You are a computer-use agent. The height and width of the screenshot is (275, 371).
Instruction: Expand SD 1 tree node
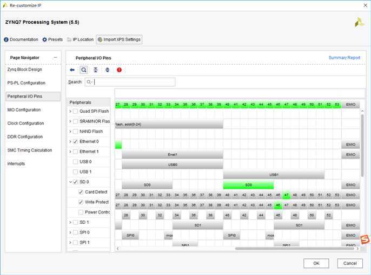pos(70,222)
